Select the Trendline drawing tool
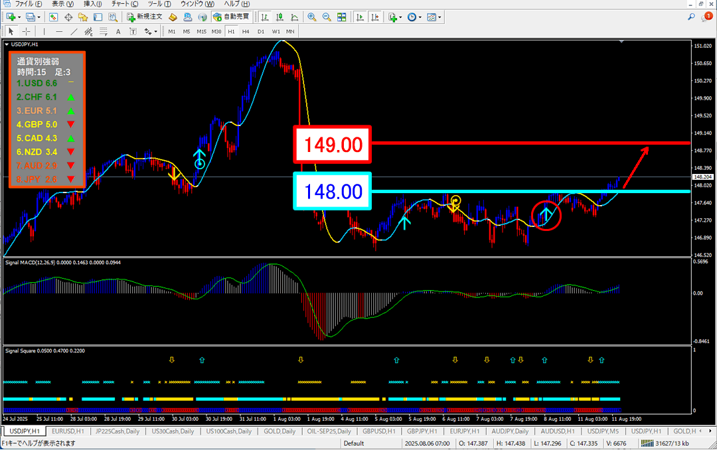The width and height of the screenshot is (717, 452). 74,32
